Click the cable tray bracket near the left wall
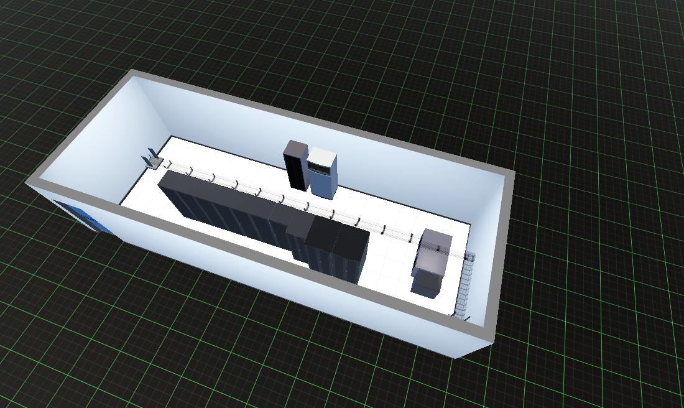Image resolution: width=684 pixels, height=408 pixels. [152, 159]
